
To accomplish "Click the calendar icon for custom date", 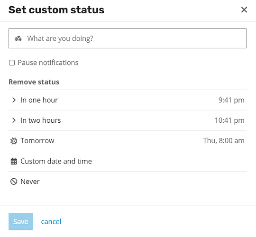I will point(14,161).
